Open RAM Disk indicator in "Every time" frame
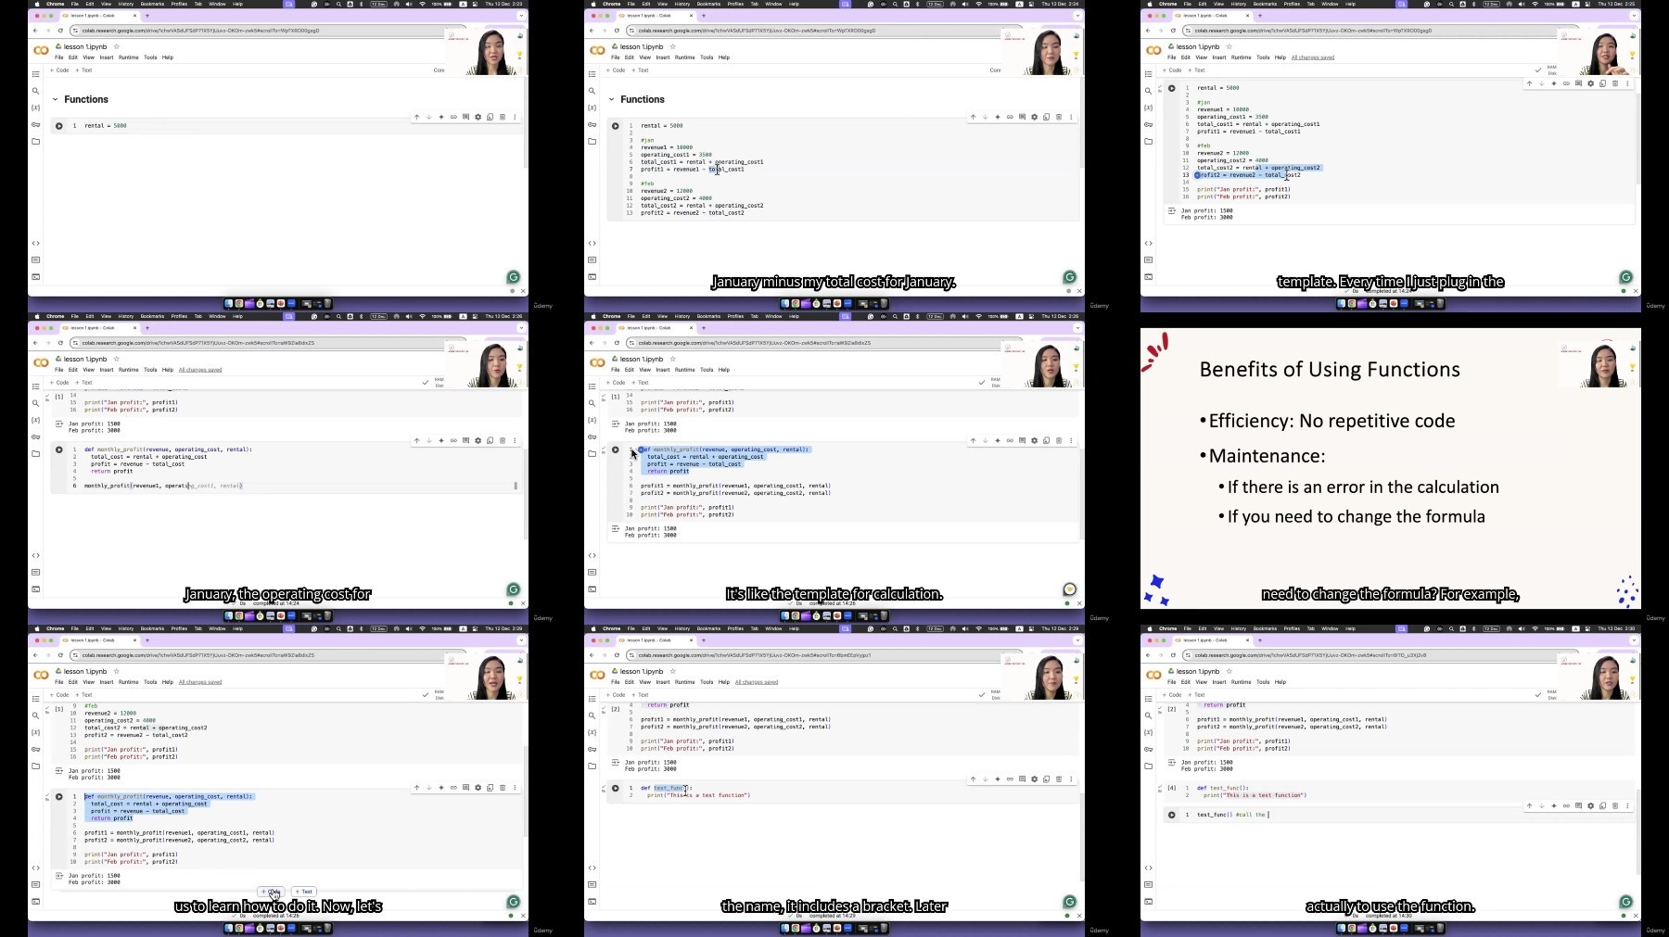This screenshot has width=1669, height=937. [x=1551, y=70]
